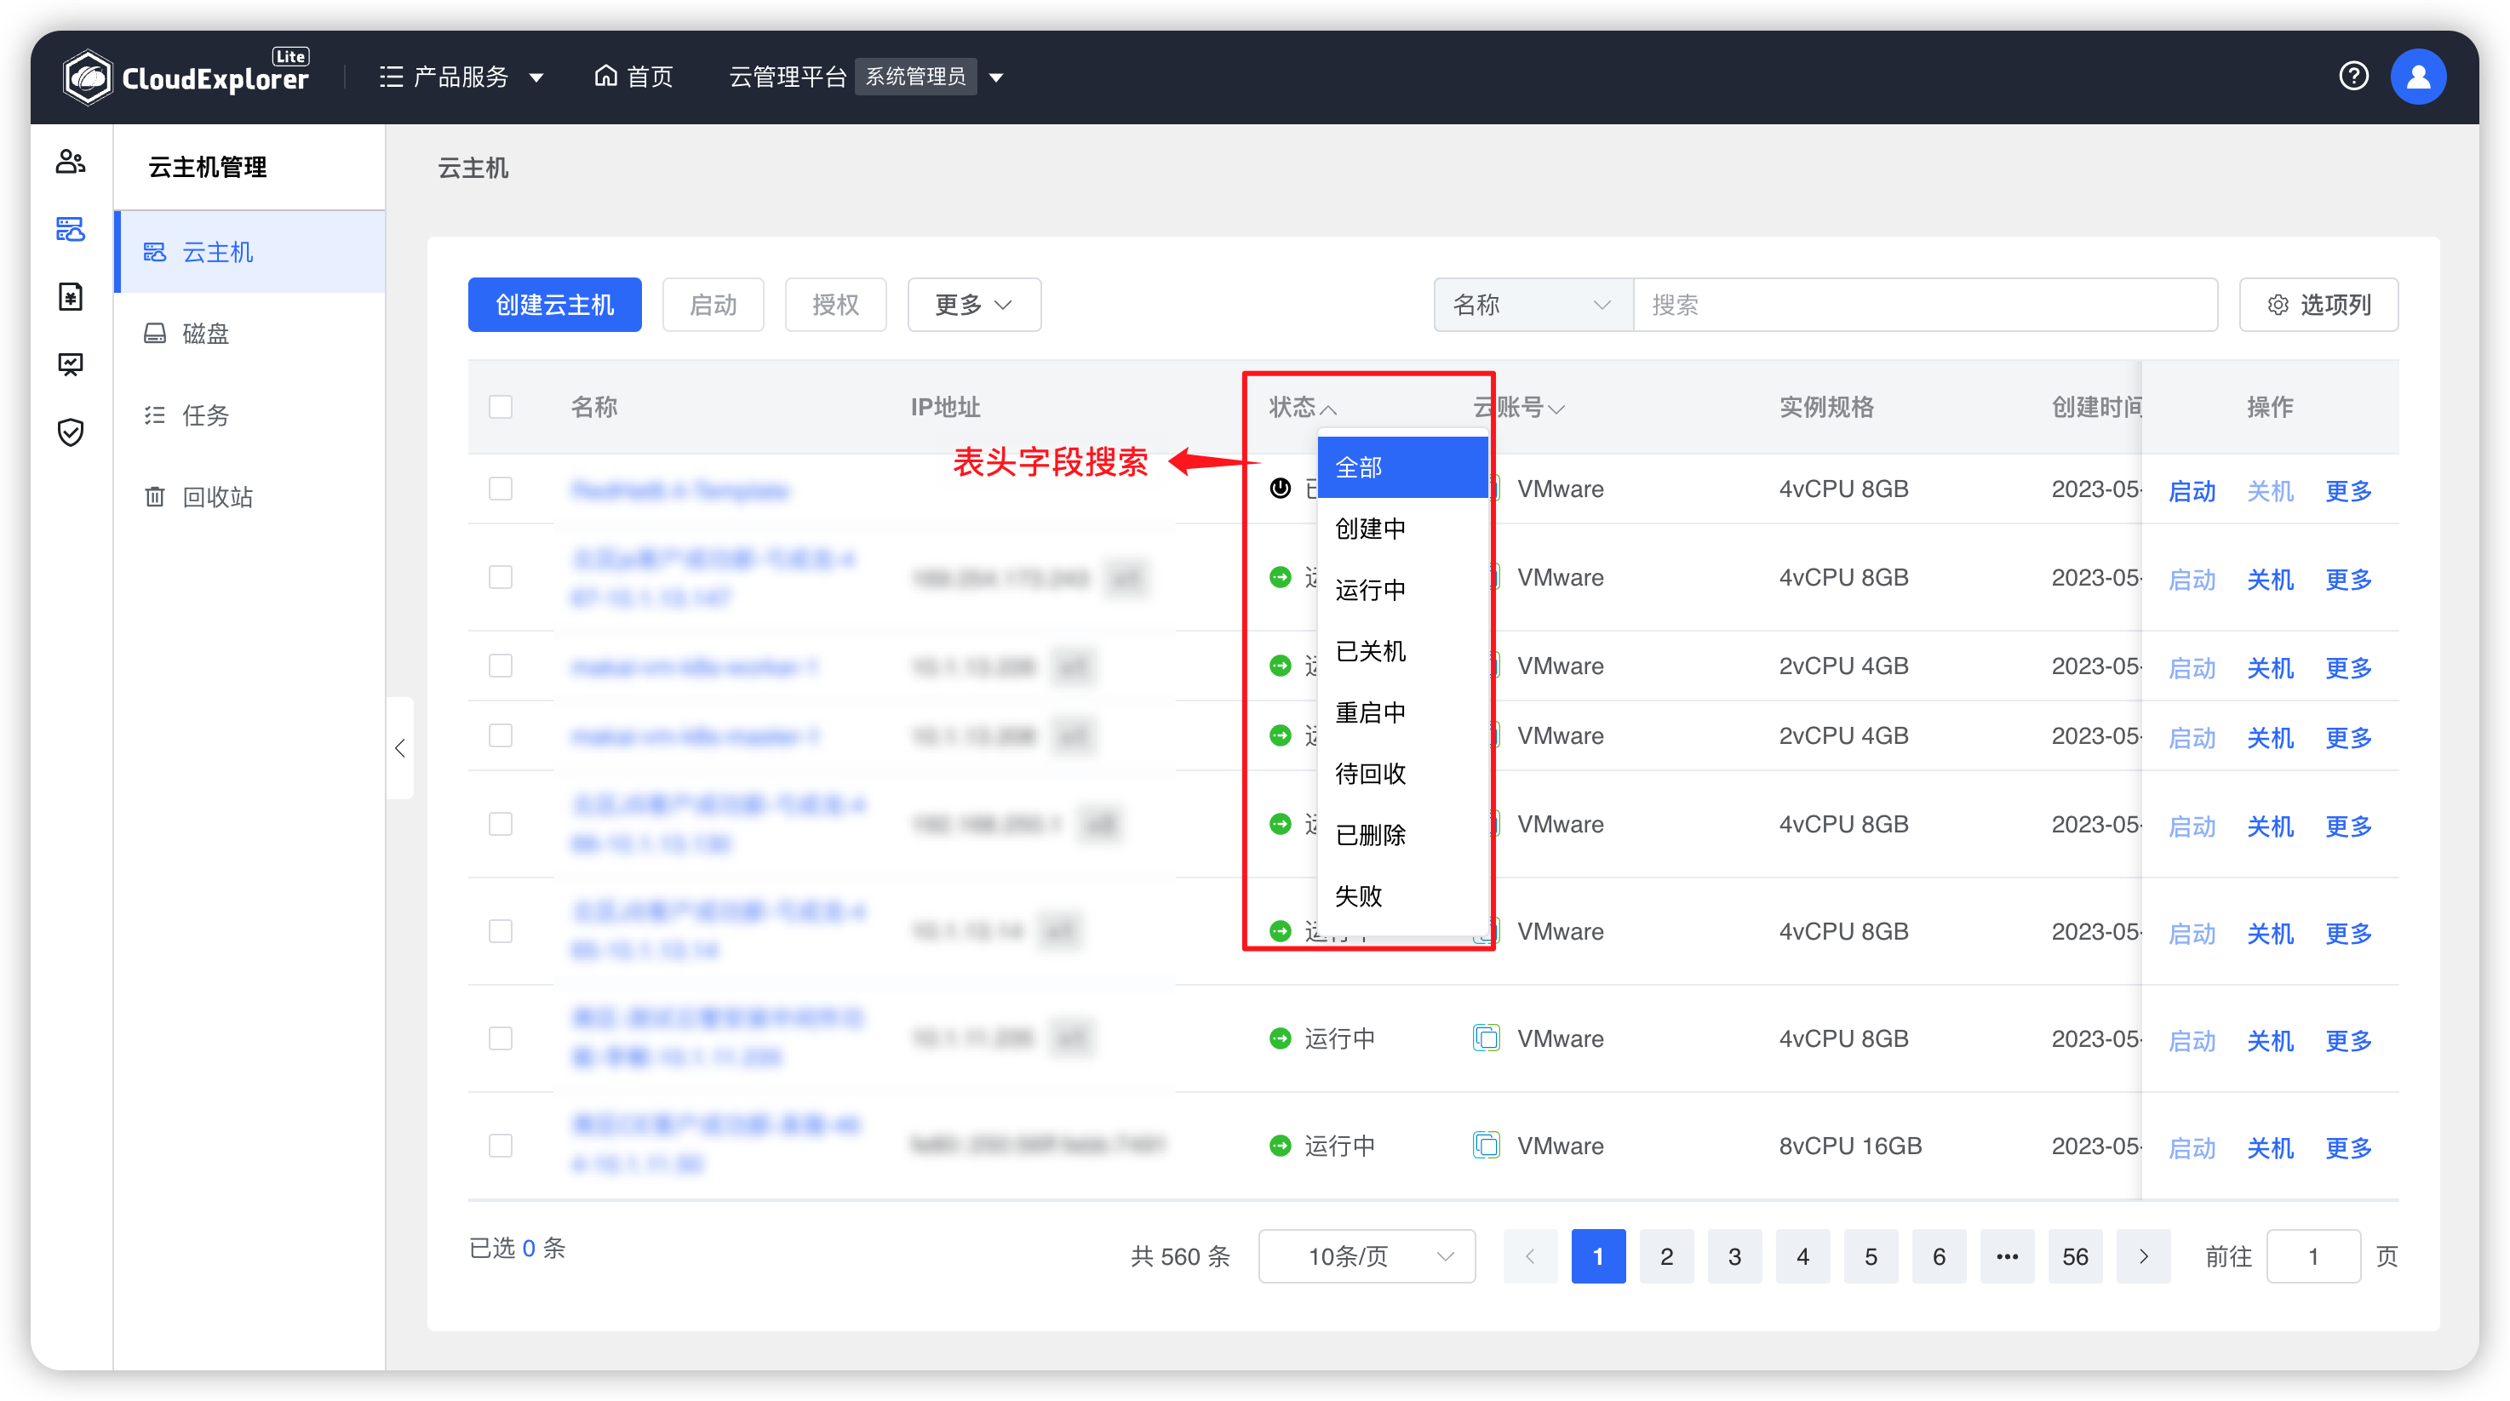
Task: Click the green running status icon in last row
Action: [x=1281, y=1146]
